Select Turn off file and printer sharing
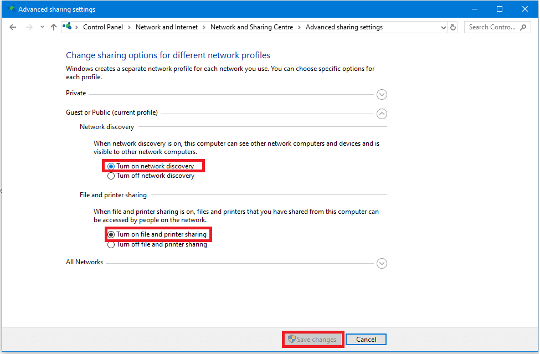Viewport: 540px width, 354px height. tap(111, 244)
